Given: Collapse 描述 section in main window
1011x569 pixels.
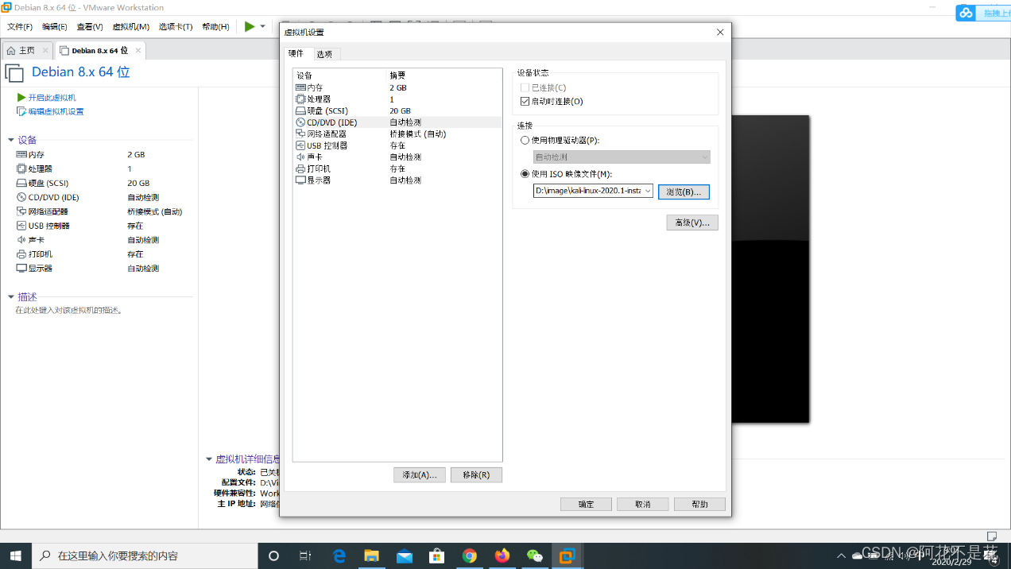Looking at the screenshot, I should click(x=11, y=297).
